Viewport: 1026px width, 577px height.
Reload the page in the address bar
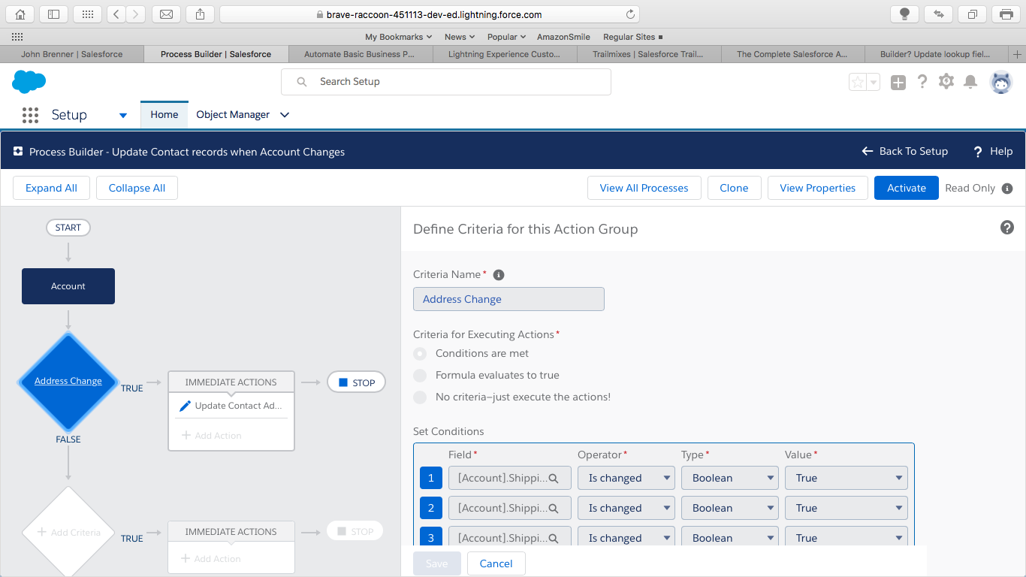click(x=630, y=14)
